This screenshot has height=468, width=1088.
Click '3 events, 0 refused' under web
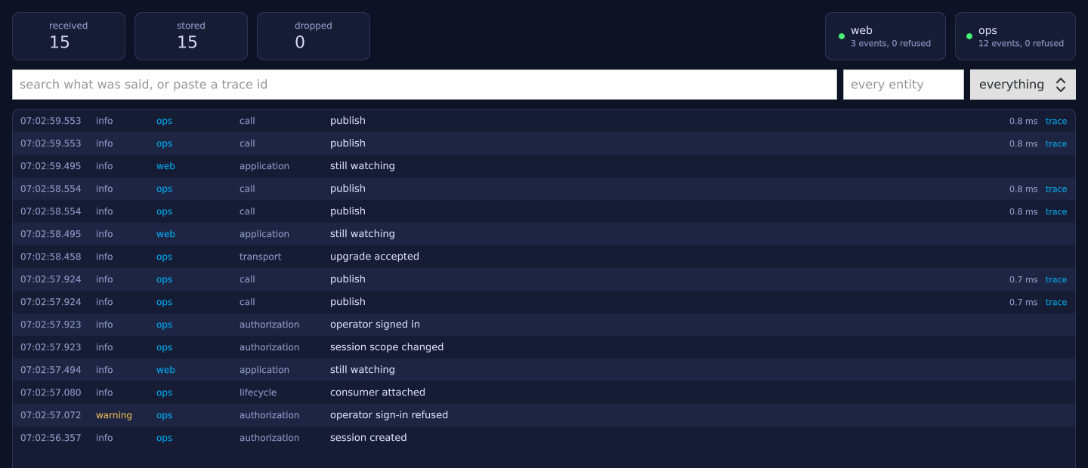click(891, 44)
